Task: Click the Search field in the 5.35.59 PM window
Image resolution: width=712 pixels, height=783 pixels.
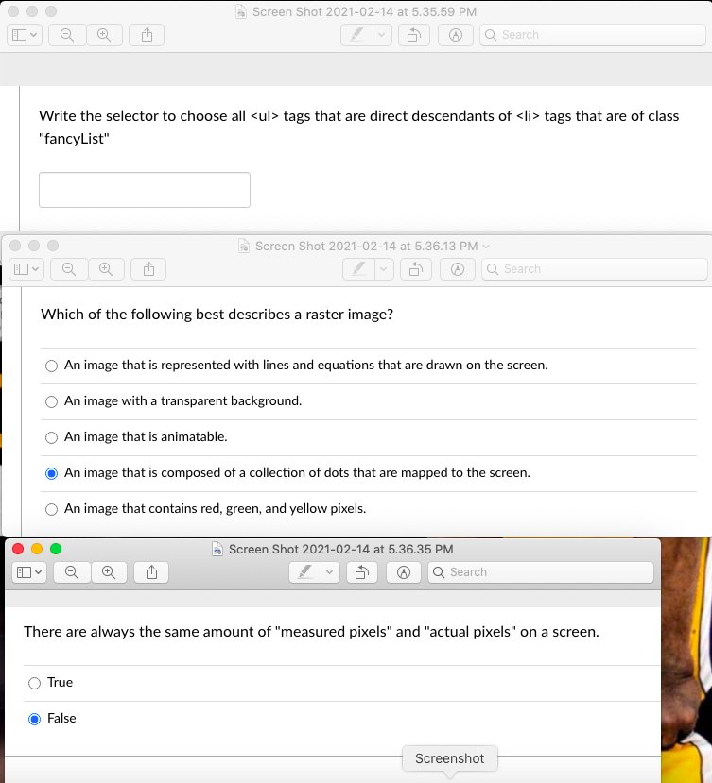Action: [593, 35]
